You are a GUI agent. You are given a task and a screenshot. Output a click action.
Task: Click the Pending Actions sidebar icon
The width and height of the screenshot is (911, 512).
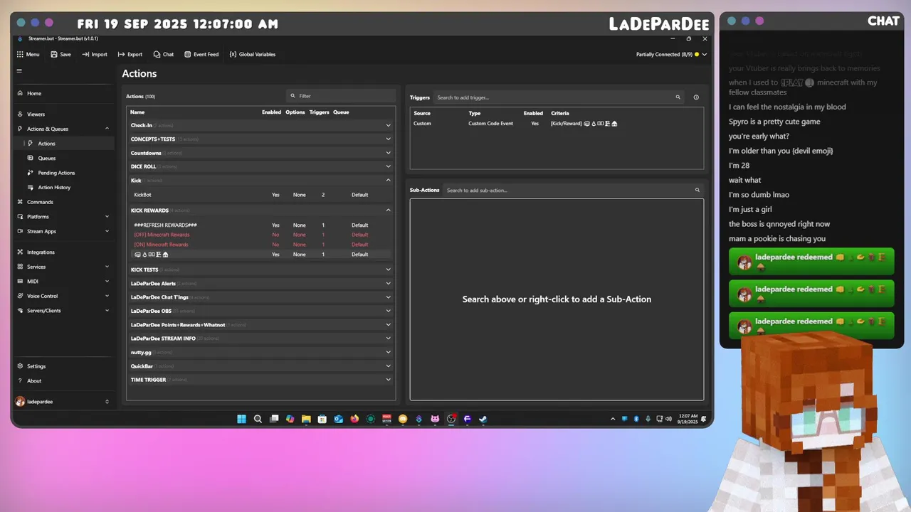click(31, 173)
